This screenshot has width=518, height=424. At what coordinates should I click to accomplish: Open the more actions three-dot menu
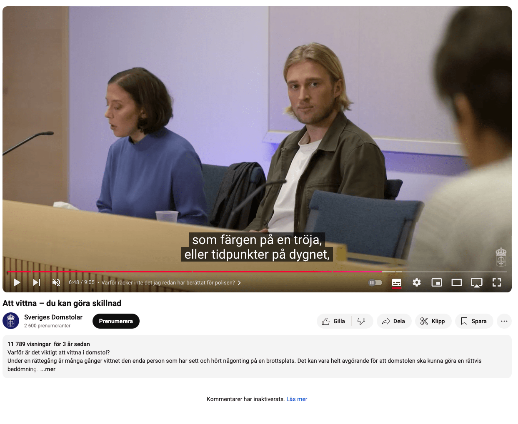pyautogui.click(x=504, y=321)
